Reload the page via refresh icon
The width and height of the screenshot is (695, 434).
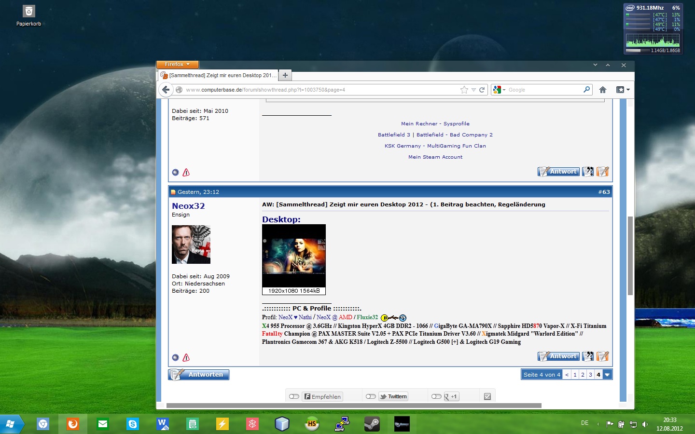tap(482, 90)
